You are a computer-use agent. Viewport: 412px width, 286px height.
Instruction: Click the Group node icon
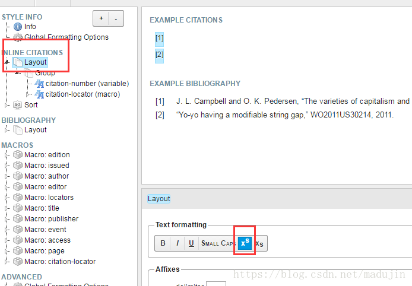point(28,73)
